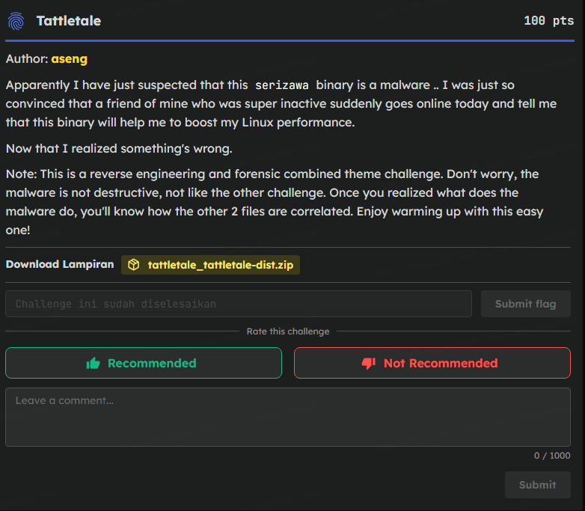Click the serizawa inline code text

point(281,85)
